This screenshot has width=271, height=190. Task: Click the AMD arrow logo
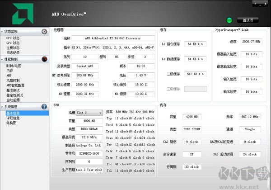tap(23, 14)
